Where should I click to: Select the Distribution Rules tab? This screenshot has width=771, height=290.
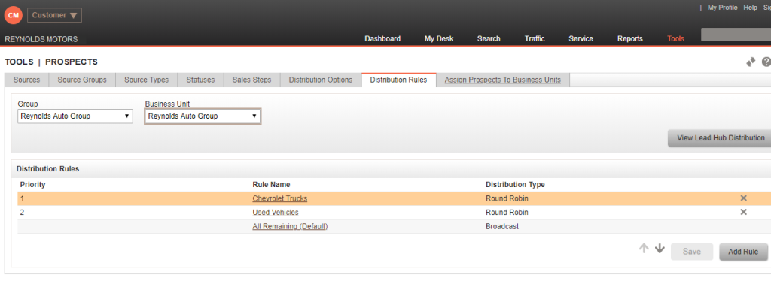coord(399,80)
